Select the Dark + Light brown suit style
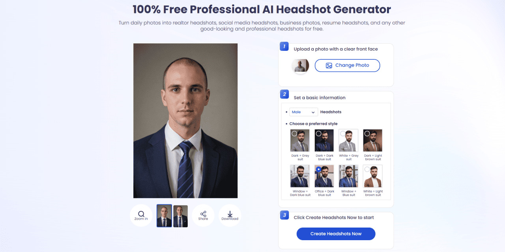The height and width of the screenshot is (252, 505). click(373, 141)
